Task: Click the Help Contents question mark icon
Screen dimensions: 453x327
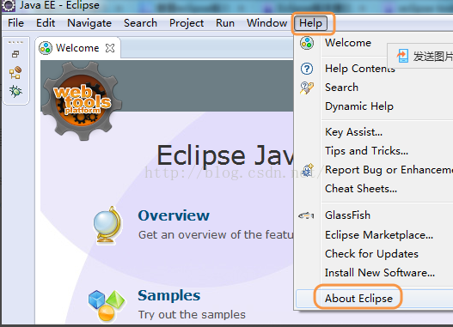Action: pos(307,69)
